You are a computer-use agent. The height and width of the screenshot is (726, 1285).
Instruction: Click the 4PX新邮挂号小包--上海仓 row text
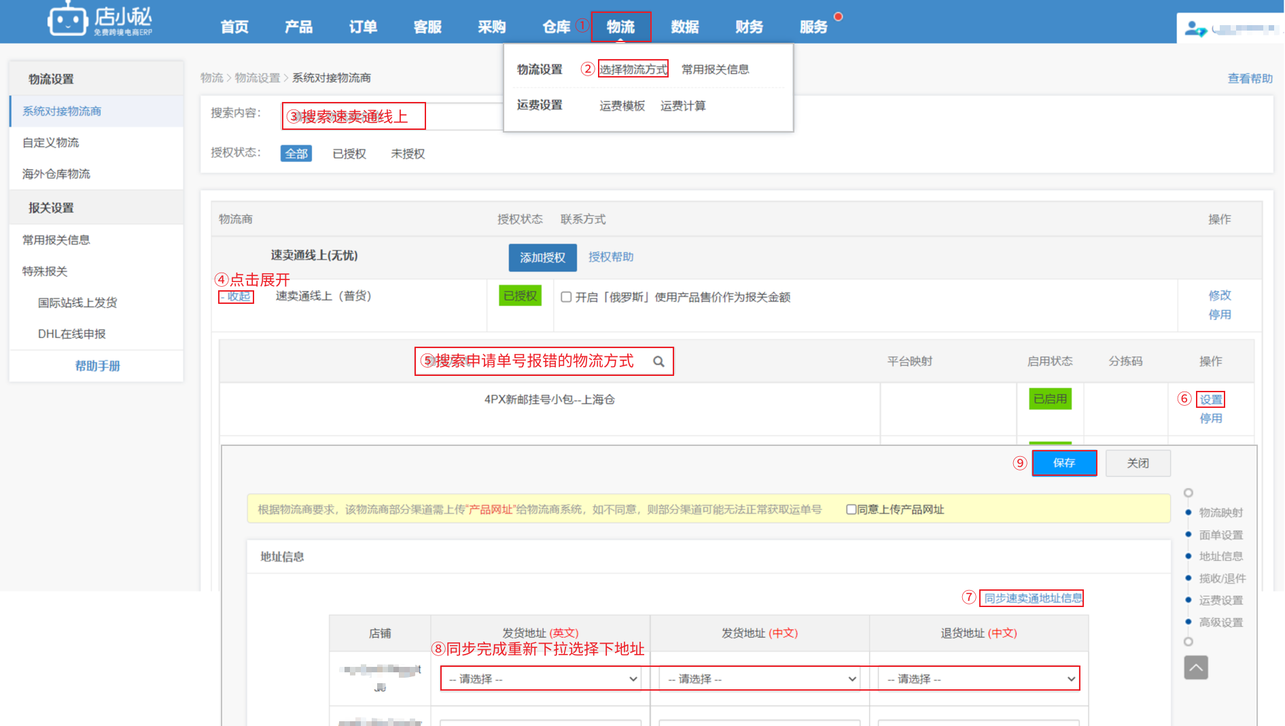click(549, 399)
